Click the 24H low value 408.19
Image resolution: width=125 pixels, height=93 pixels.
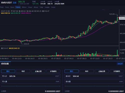click(50, 4)
